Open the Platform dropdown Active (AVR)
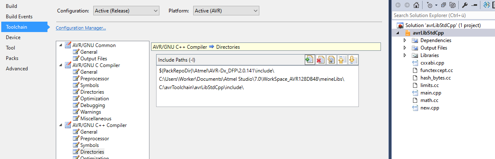495x159 pixels. pos(226,11)
